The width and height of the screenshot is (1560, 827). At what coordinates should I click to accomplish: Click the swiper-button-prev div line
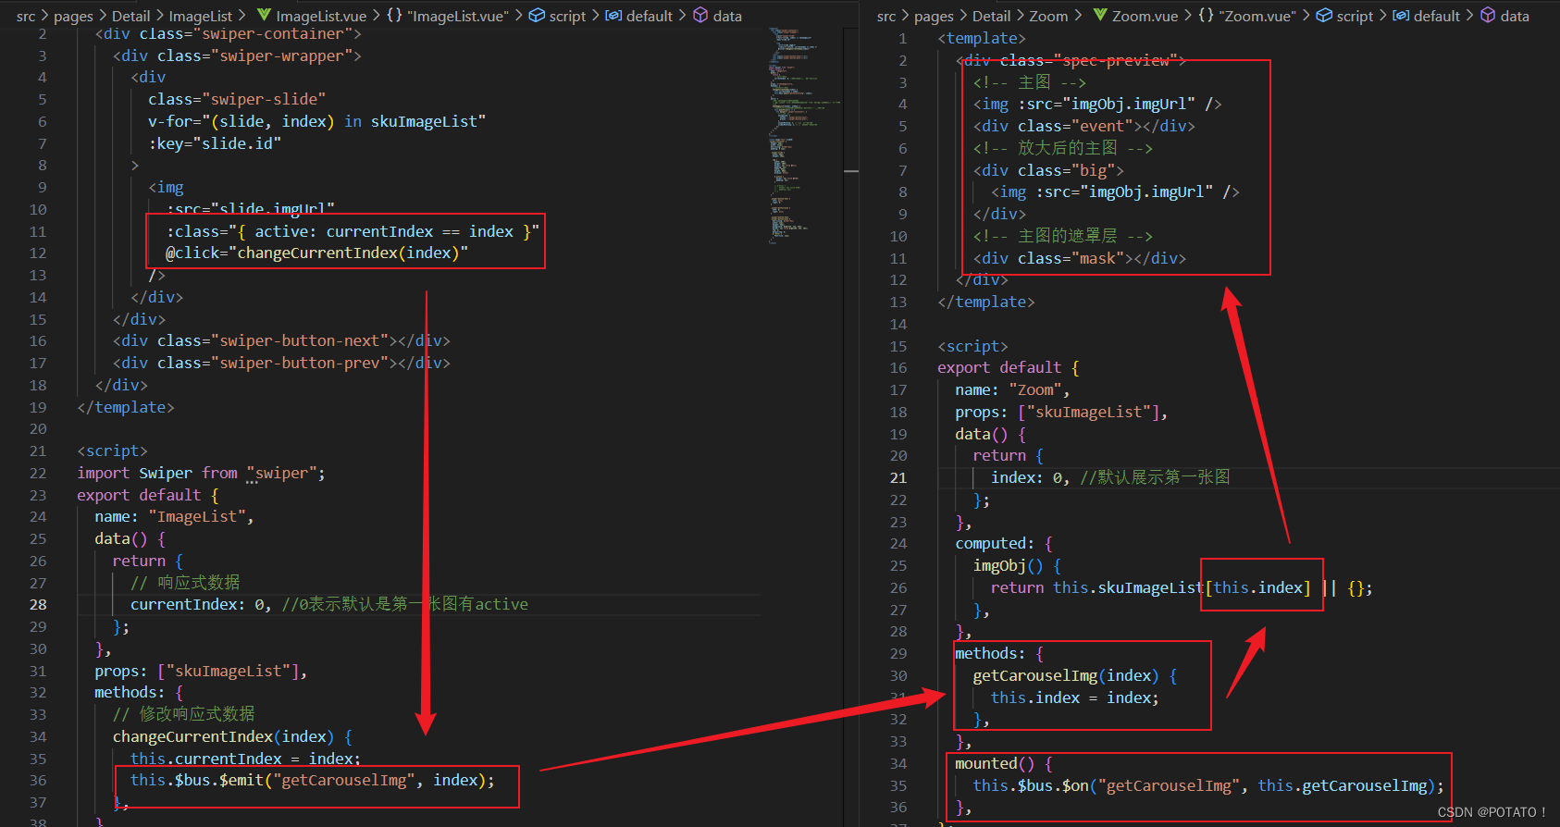tap(281, 363)
